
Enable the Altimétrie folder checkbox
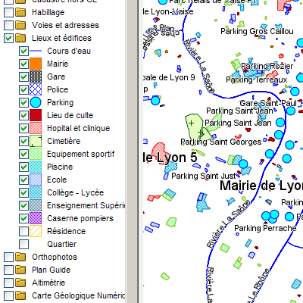9,283
